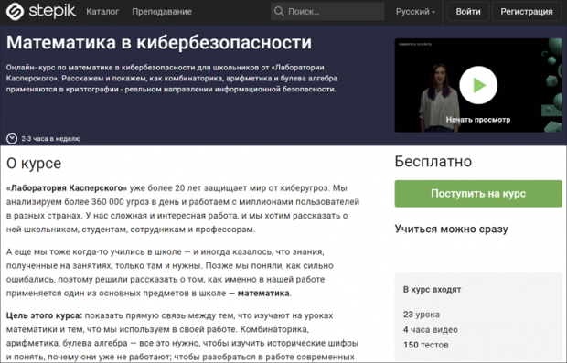Viewport: 567px width, 363px height.
Task: Click the Войти button
Action: click(x=468, y=12)
